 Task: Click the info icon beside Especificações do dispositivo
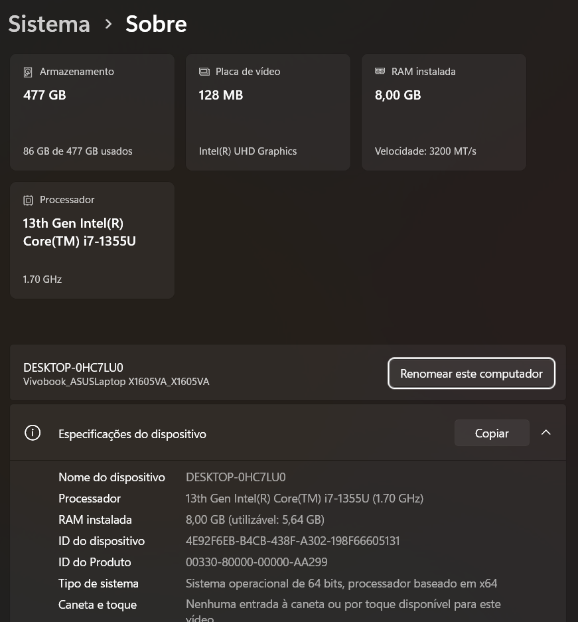[x=32, y=433]
